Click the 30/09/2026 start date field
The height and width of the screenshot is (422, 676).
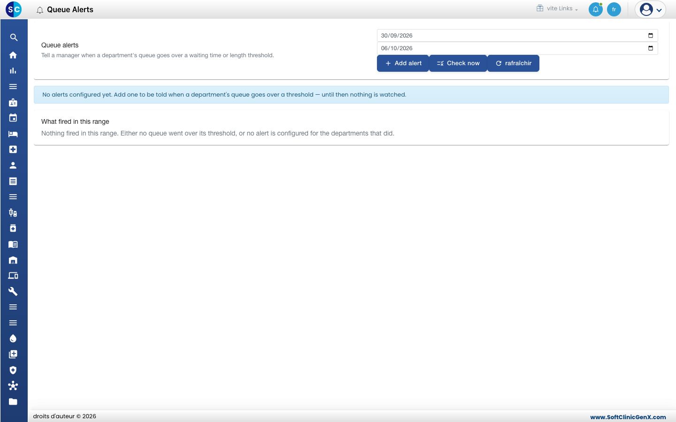(x=517, y=36)
